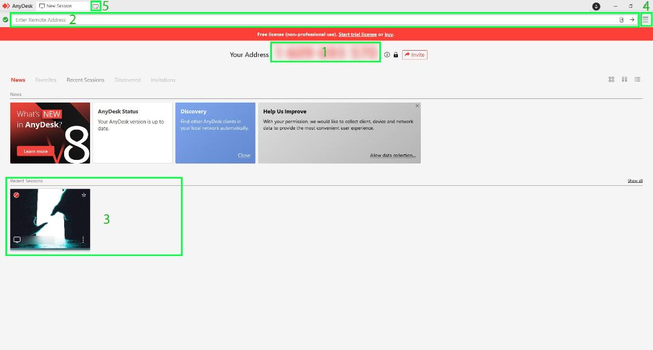Open three-dot menu on recent session tile
The width and height of the screenshot is (653, 350).
[x=83, y=240]
